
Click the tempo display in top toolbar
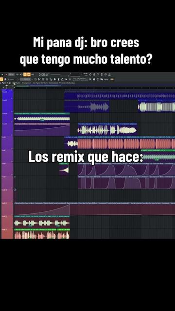coord(12,74)
